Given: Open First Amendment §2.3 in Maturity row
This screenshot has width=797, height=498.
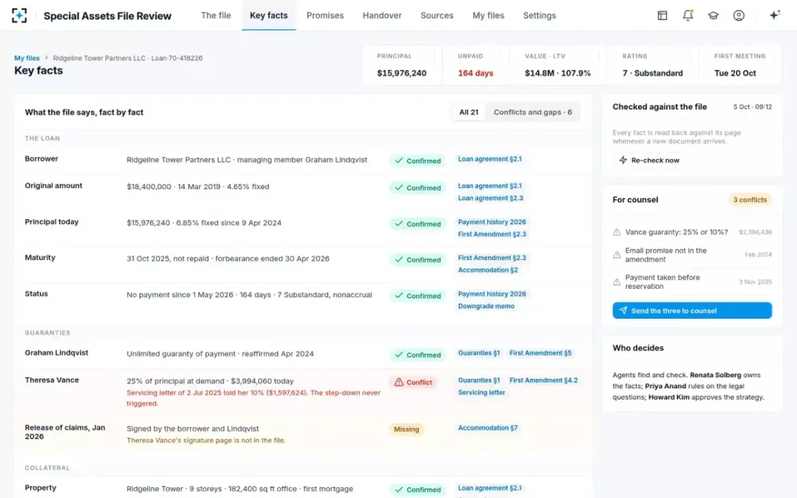Looking at the screenshot, I should (492, 258).
